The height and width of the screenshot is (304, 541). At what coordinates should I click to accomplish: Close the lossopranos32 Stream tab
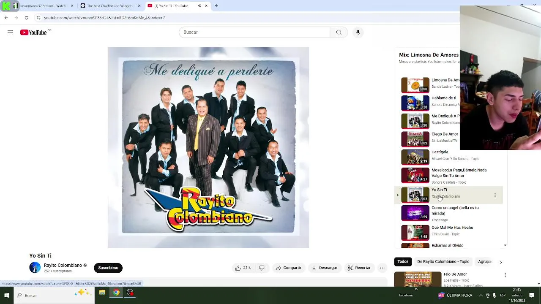tap(72, 6)
